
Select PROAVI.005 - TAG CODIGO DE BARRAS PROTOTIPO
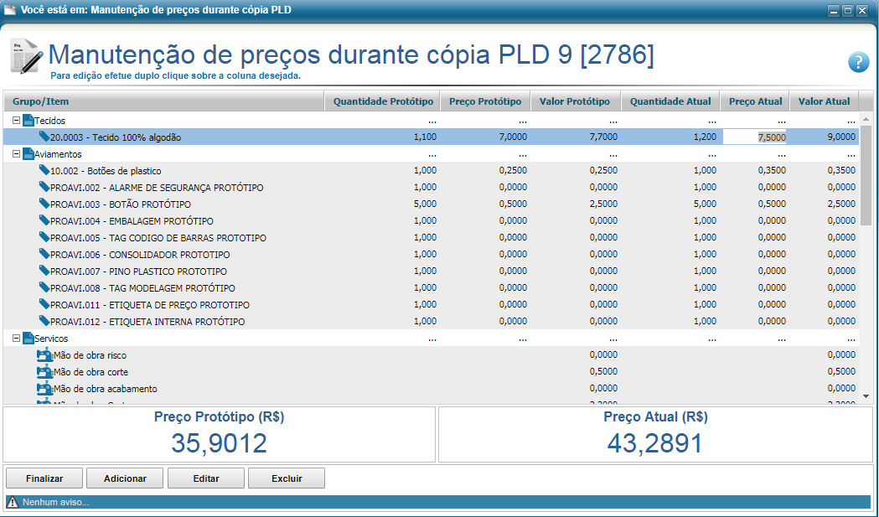[431, 238]
